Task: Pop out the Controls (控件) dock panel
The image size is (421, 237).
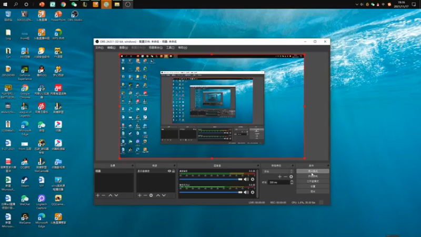Action: [x=328, y=165]
